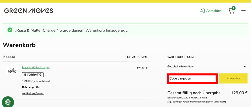Click the 129,00 € product total
This screenshot has width=251, height=107.
pyautogui.click(x=142, y=68)
